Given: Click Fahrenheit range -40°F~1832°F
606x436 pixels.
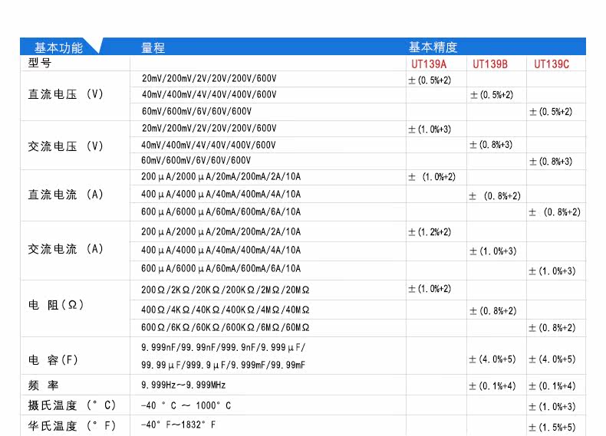Looking at the screenshot, I should 178,425.
